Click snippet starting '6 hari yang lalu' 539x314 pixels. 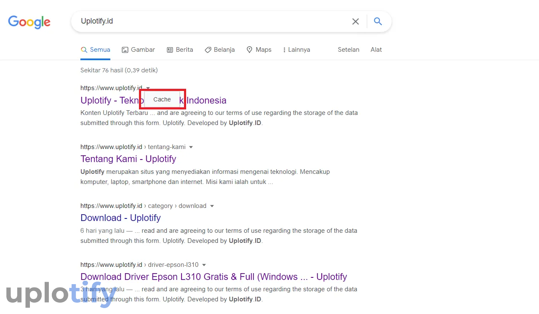pos(219,236)
